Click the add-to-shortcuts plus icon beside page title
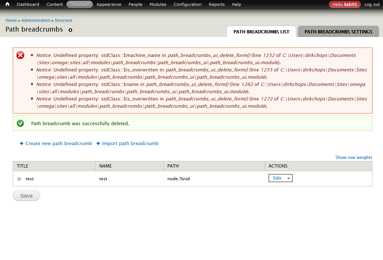Screen dimensions: 383x260 [70, 30]
